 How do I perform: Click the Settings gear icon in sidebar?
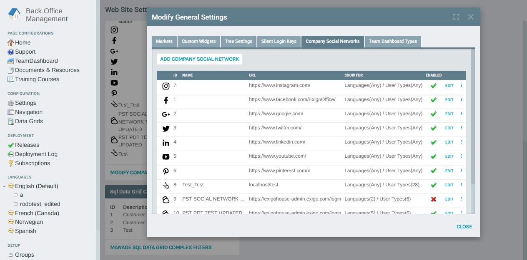(11, 103)
